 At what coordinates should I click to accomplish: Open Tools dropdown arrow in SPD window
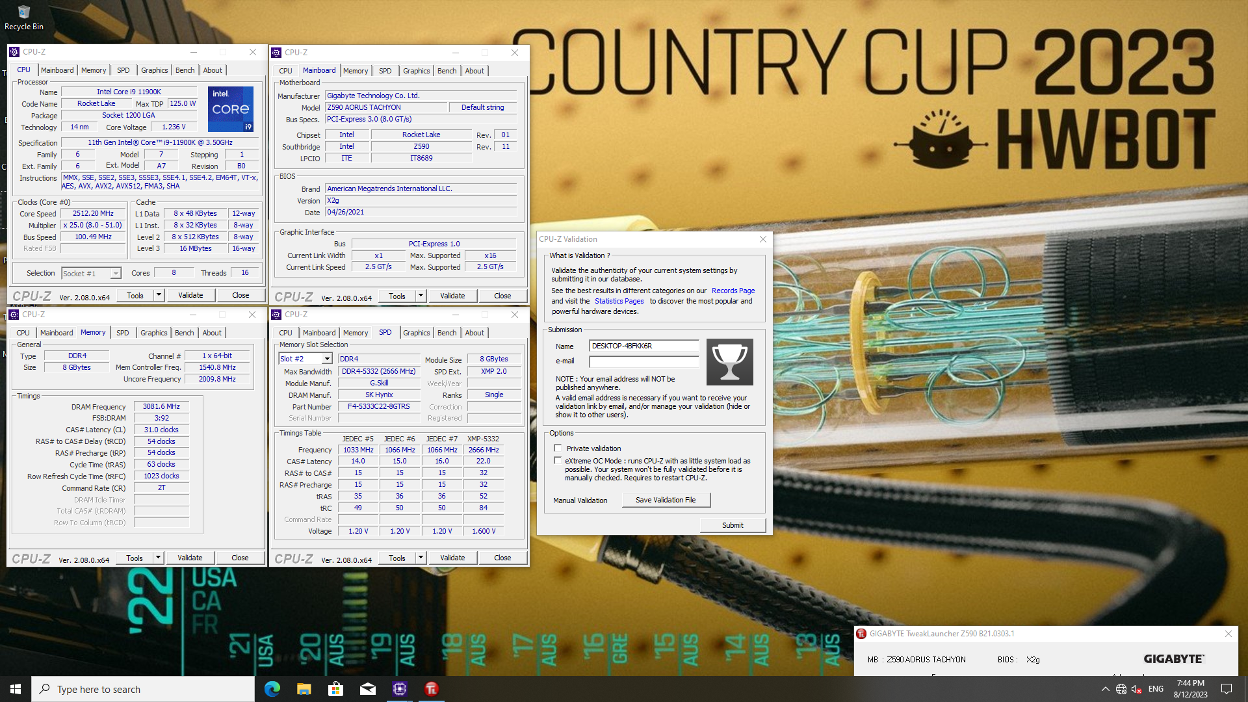[421, 558]
